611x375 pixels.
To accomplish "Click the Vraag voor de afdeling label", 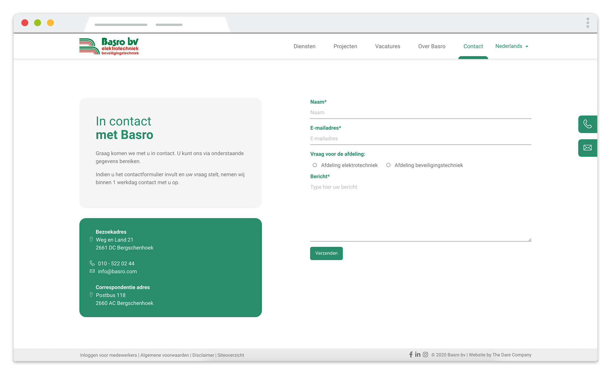I will point(338,154).
